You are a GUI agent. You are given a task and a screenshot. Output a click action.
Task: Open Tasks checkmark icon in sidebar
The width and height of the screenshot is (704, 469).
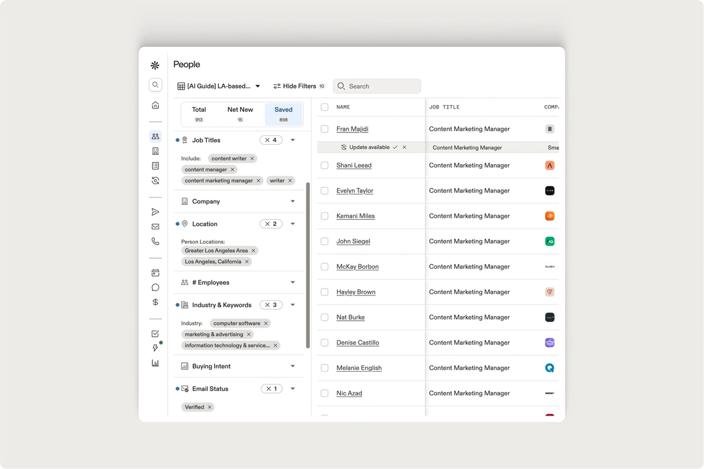(x=155, y=334)
